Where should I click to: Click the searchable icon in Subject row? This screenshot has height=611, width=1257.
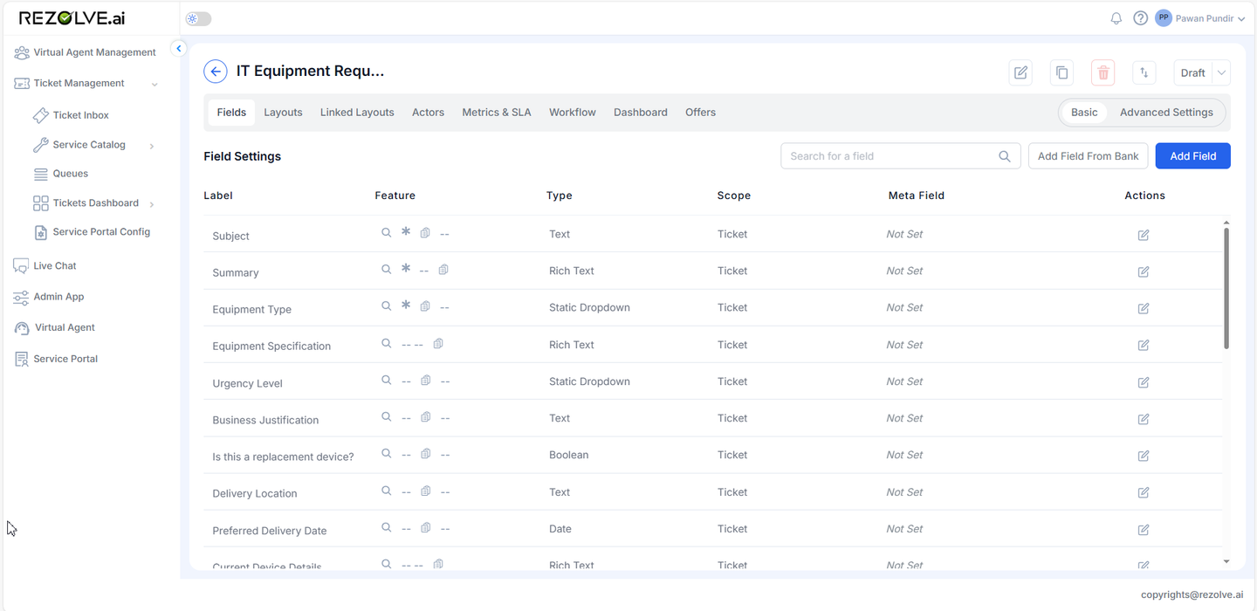coord(386,232)
